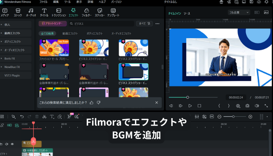Dismiss the search satisfaction prompt

coord(156,103)
